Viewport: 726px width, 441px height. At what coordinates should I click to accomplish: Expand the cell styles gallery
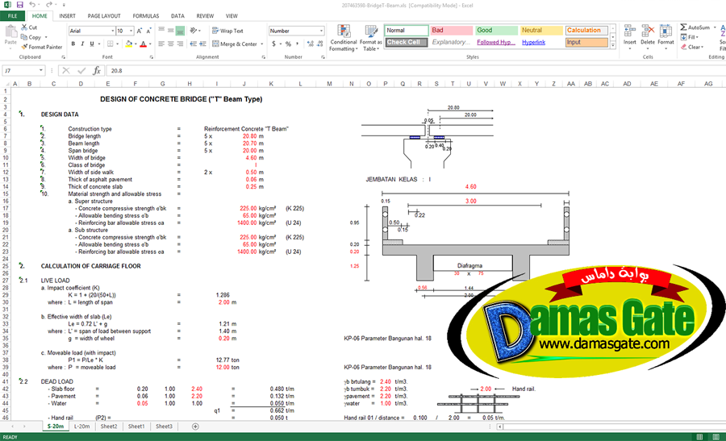point(612,45)
